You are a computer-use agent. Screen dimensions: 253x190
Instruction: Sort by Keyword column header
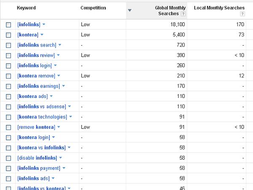pos(26,8)
